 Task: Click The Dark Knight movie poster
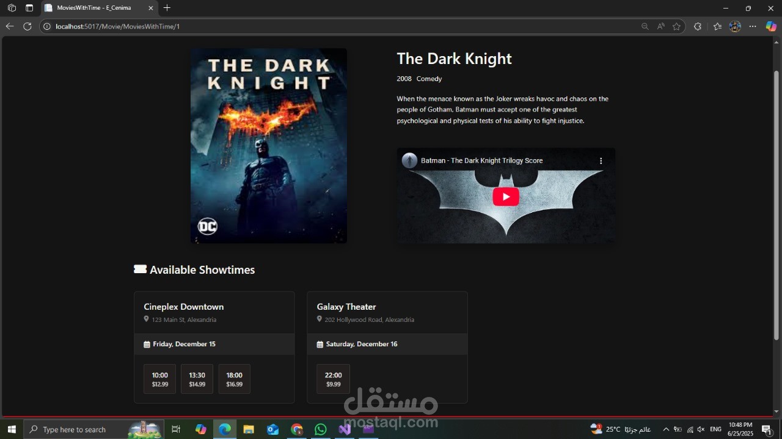[269, 146]
